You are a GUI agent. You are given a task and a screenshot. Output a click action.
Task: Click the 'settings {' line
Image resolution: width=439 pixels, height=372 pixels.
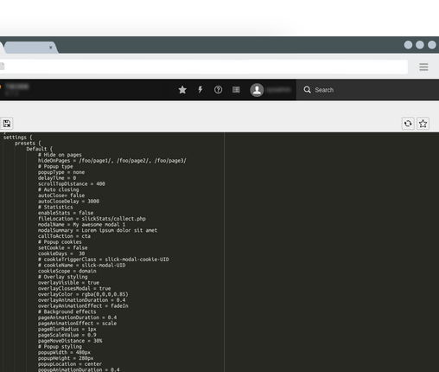point(18,138)
